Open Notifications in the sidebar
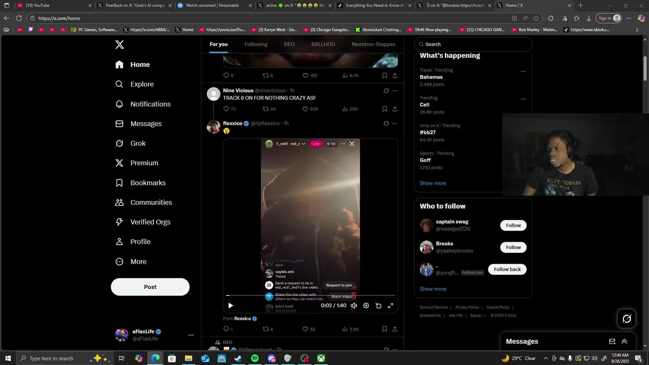Image resolution: width=649 pixels, height=365 pixels. pyautogui.click(x=143, y=104)
